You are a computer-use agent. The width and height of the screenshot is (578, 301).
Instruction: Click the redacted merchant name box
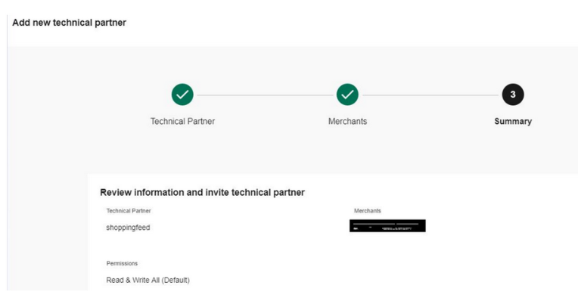387,226
